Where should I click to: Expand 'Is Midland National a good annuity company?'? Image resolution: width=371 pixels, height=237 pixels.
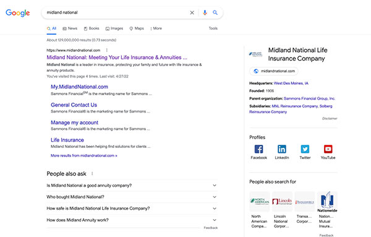click(132, 186)
